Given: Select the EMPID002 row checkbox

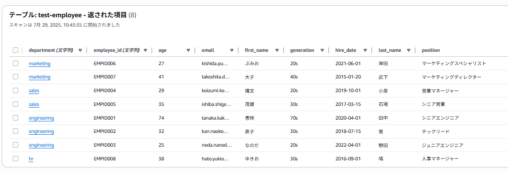Looking at the screenshot, I should tap(16, 132).
